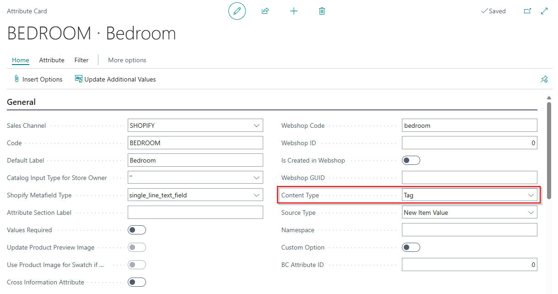
Task: Click the Shopify Metafield Type label
Action: point(39,195)
